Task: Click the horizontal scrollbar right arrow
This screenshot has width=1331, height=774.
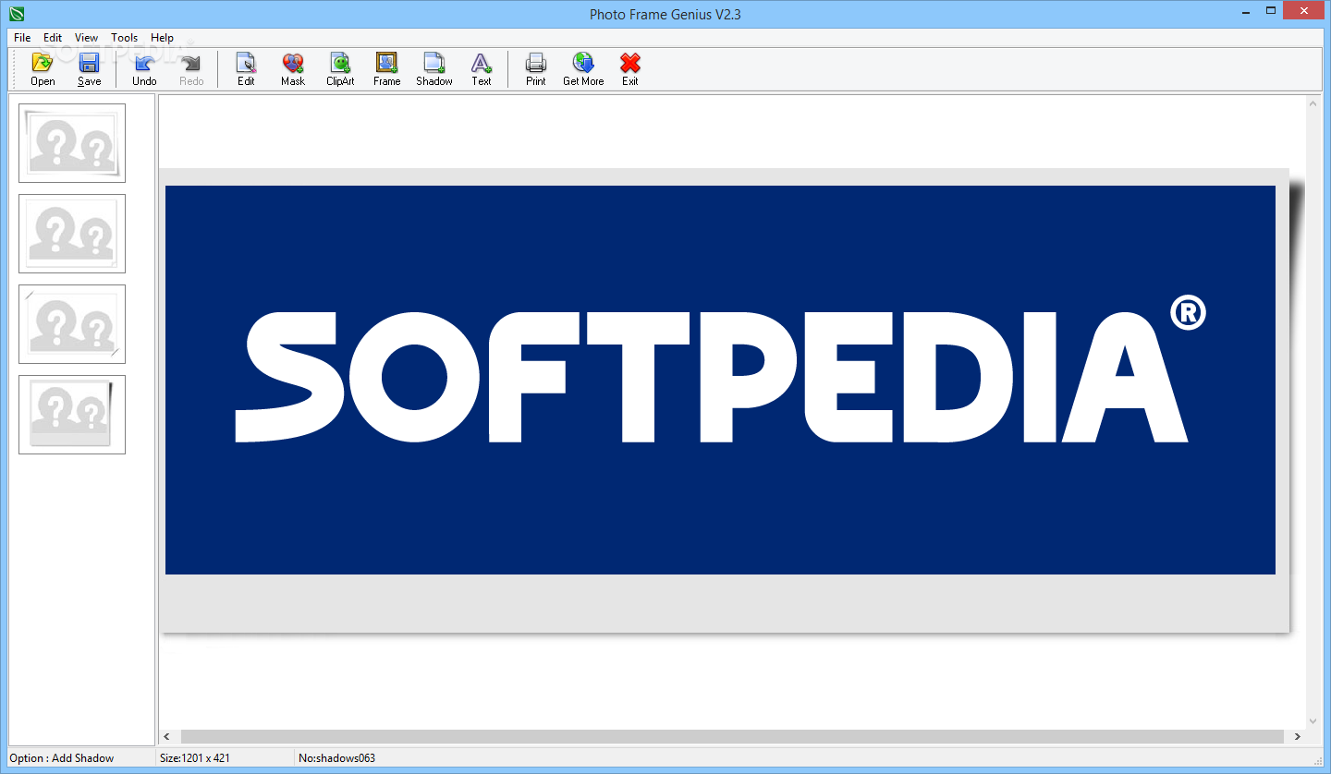Action: coord(1298,736)
